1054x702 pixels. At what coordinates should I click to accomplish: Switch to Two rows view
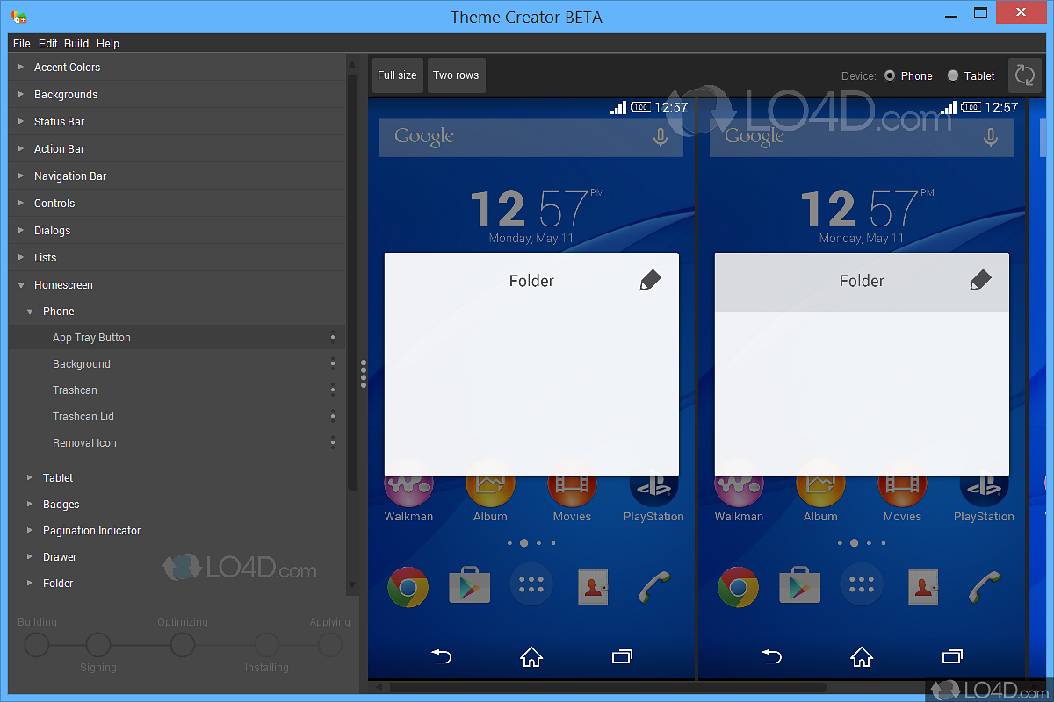456,75
